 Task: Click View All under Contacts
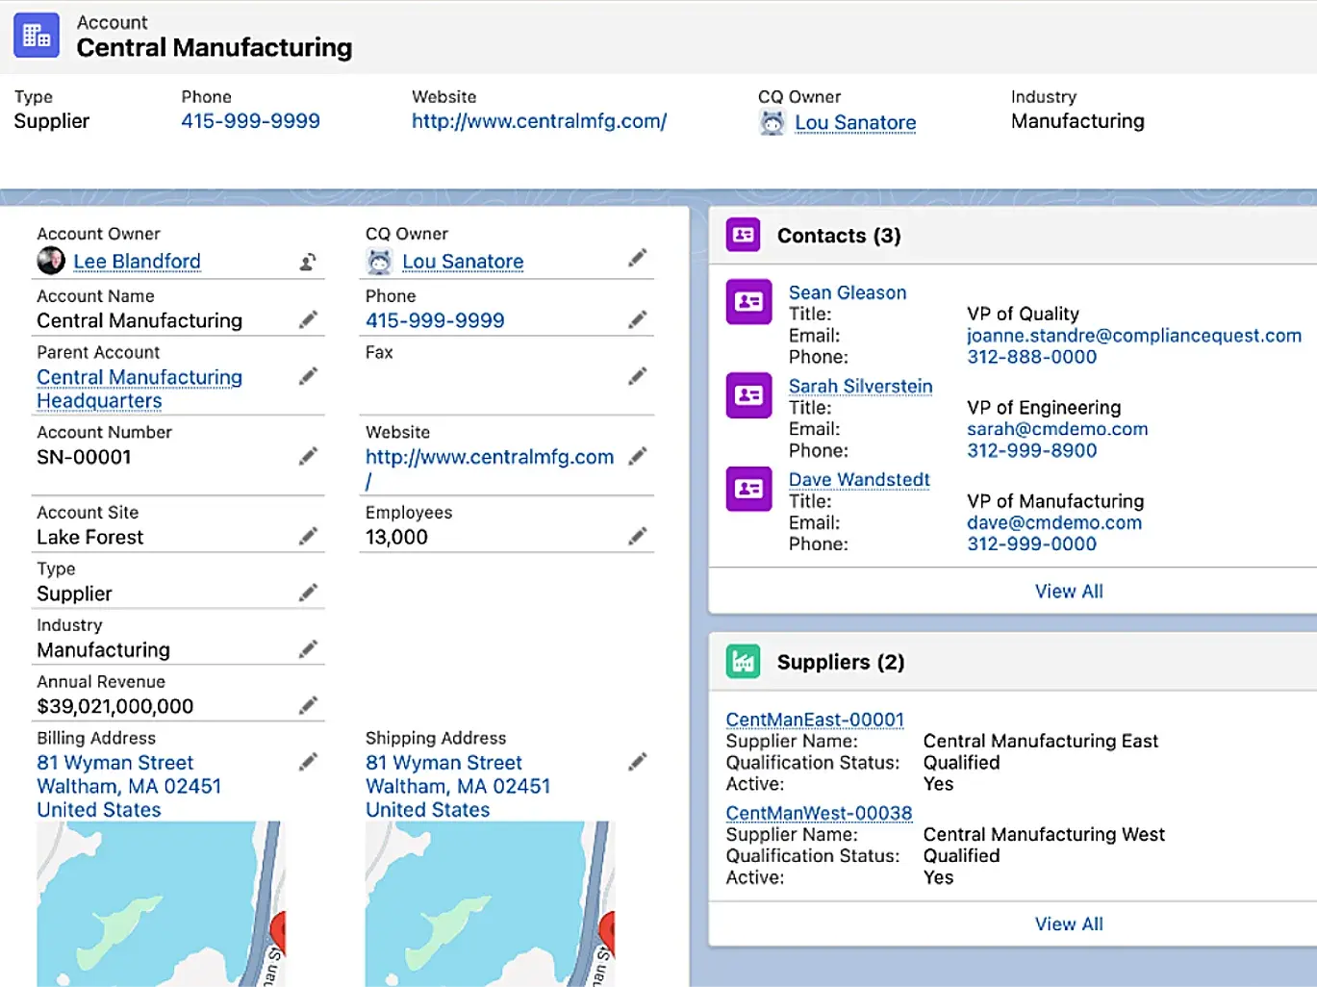[1069, 592]
